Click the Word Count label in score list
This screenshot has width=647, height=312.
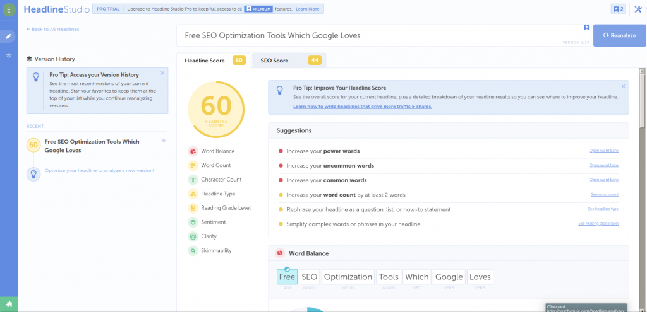(216, 166)
